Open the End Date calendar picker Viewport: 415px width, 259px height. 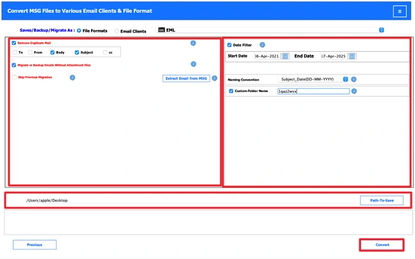[352, 56]
